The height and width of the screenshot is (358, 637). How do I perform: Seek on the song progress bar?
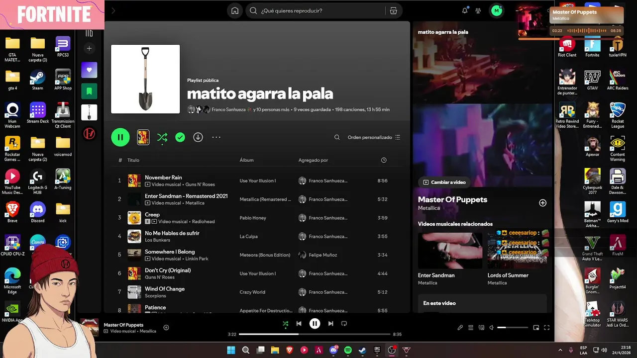coord(315,334)
